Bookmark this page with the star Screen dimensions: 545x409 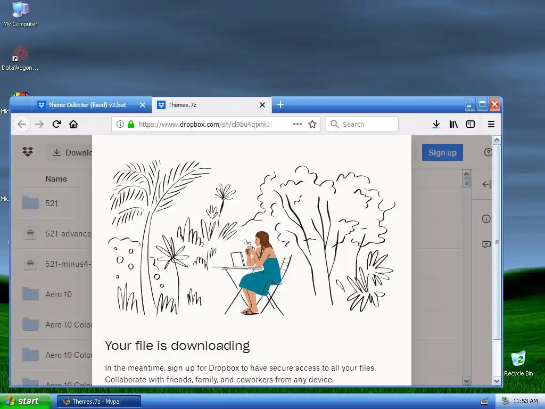(312, 124)
